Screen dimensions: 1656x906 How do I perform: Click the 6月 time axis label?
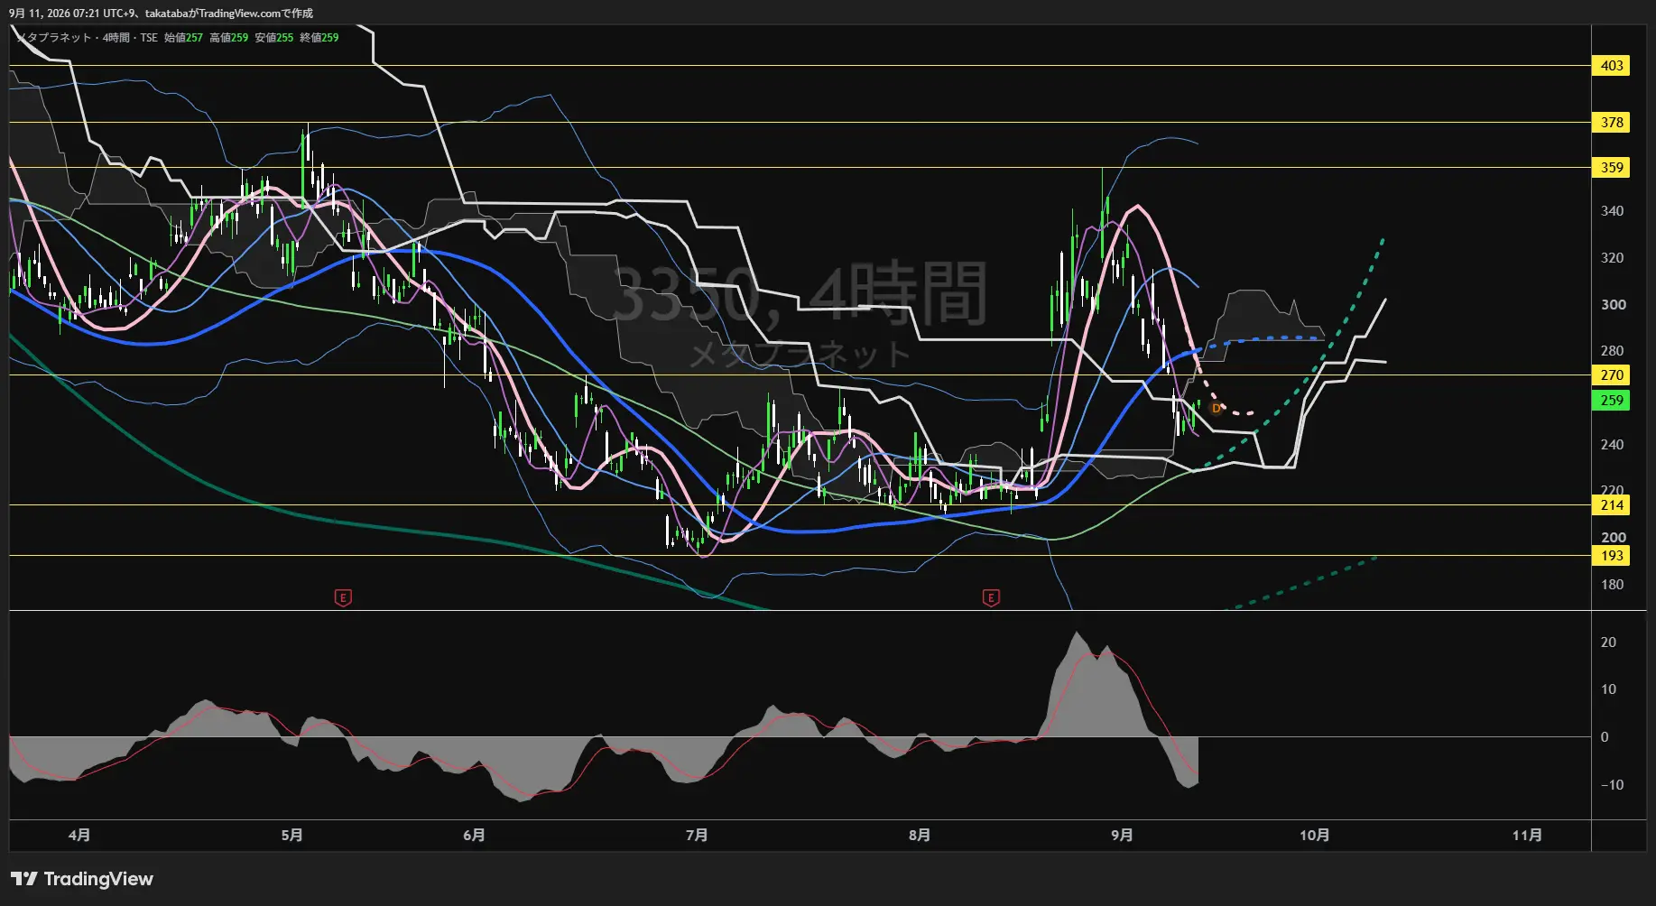[474, 836]
